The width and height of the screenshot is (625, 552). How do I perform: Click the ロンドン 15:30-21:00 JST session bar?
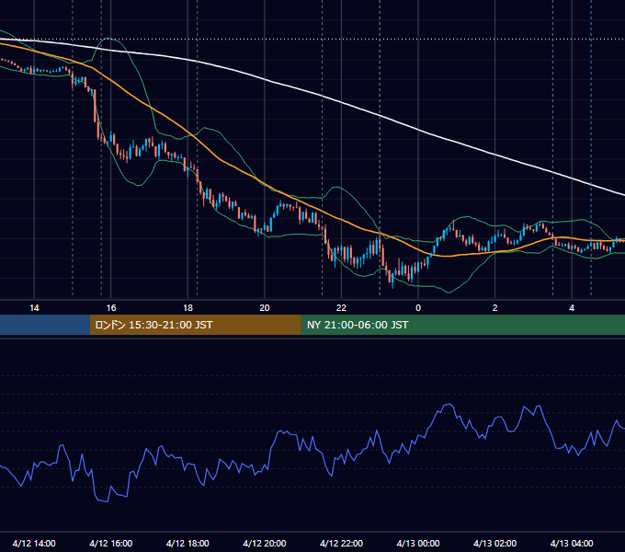[x=195, y=325]
